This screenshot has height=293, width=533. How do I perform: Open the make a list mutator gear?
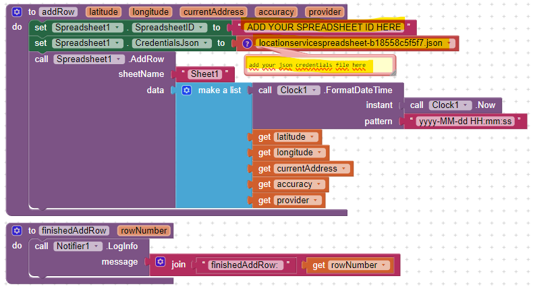(x=187, y=90)
